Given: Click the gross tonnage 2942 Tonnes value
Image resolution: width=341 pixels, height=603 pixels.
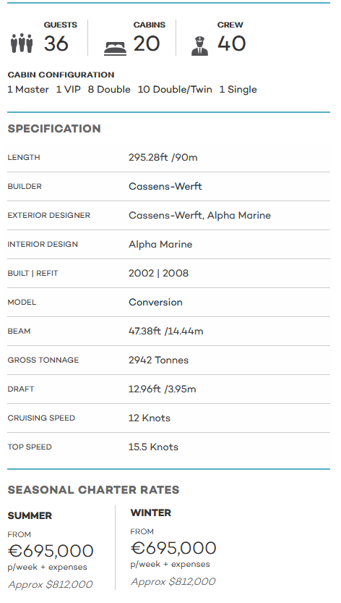Looking at the screenshot, I should click(x=159, y=360).
